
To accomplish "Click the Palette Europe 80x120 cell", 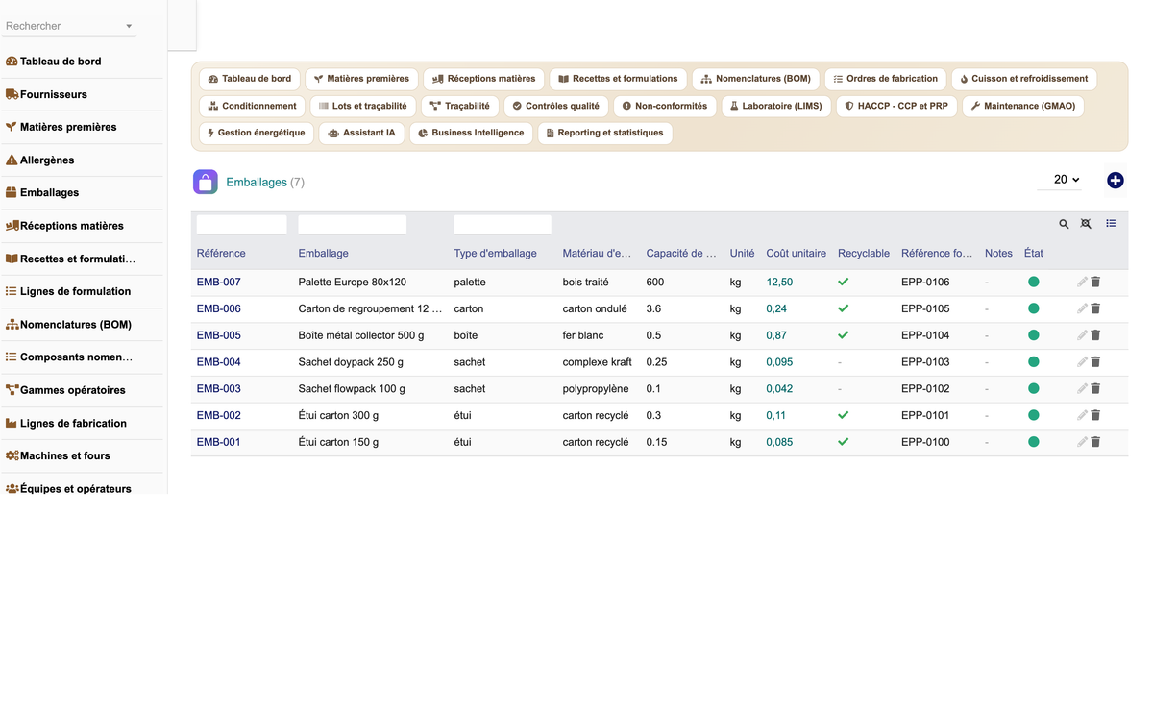I will coord(353,283).
